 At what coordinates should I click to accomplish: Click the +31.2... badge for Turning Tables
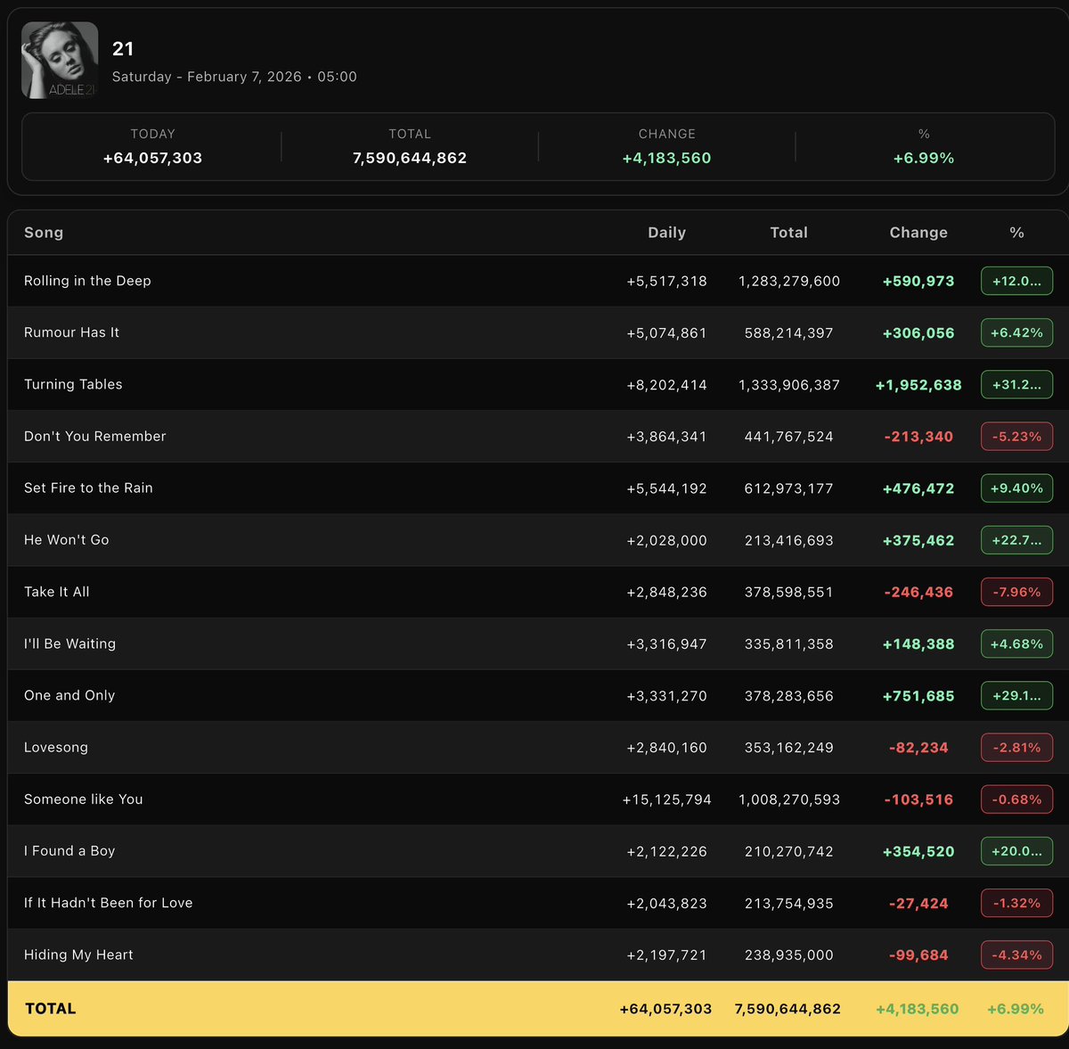pos(1016,384)
